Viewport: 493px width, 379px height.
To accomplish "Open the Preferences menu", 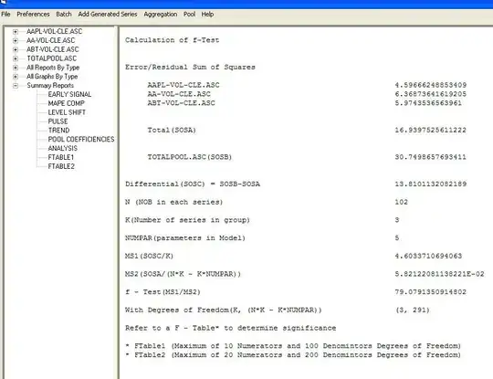I will (33, 14).
